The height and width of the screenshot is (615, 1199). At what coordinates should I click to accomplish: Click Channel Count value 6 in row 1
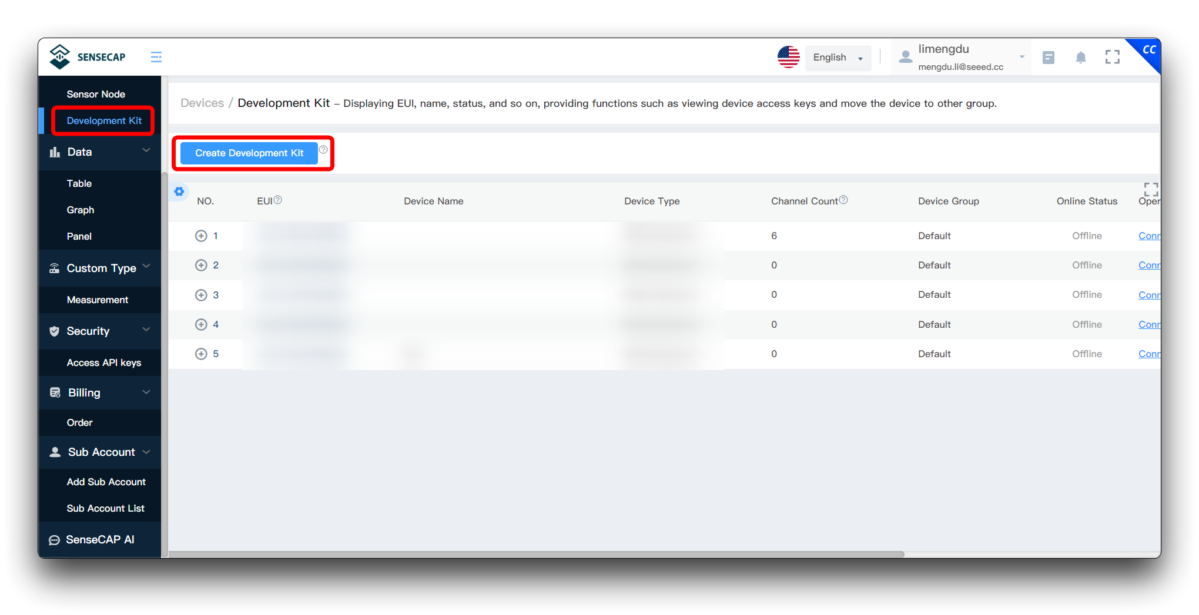click(x=774, y=236)
